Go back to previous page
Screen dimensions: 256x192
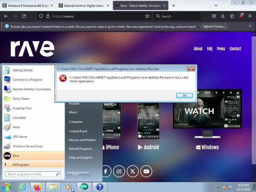click(x=6, y=16)
